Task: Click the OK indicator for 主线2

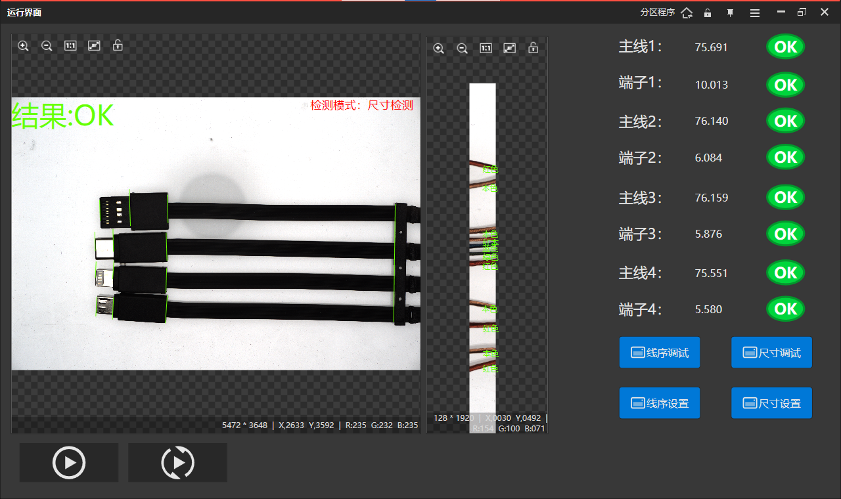Action: pyautogui.click(x=786, y=121)
